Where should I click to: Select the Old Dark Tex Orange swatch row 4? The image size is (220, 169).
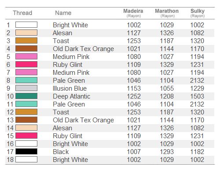click(26, 48)
